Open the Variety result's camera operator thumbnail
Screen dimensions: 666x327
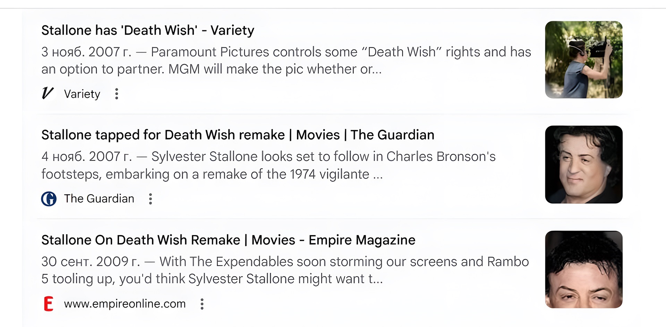pos(584,60)
